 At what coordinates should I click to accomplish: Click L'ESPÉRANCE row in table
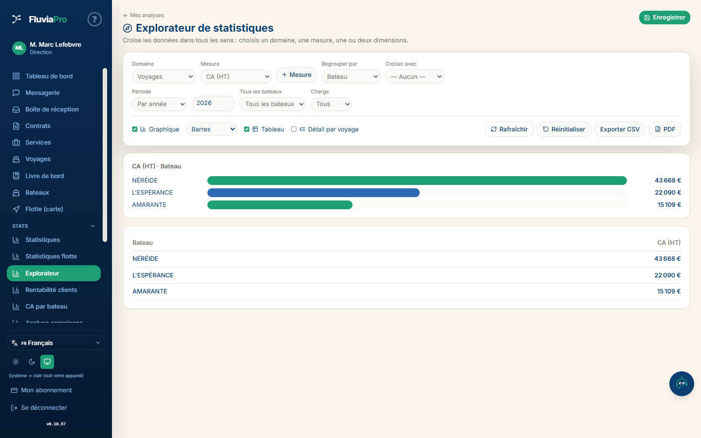[x=406, y=275]
